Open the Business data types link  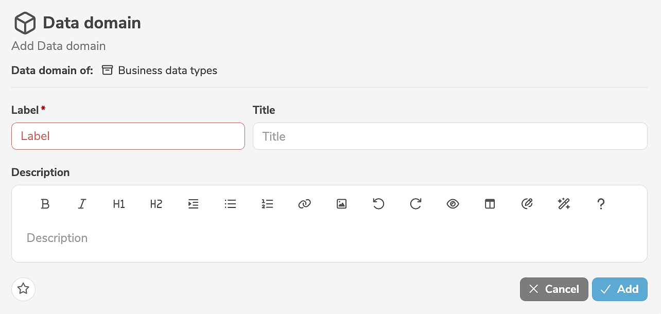[x=167, y=71]
